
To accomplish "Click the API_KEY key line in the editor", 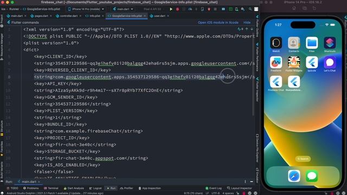I will click(x=57, y=83).
